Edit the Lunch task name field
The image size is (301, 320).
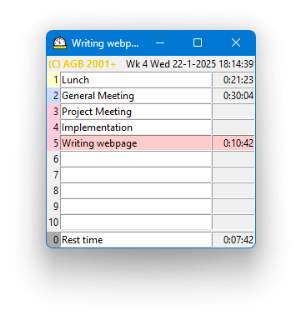point(136,80)
